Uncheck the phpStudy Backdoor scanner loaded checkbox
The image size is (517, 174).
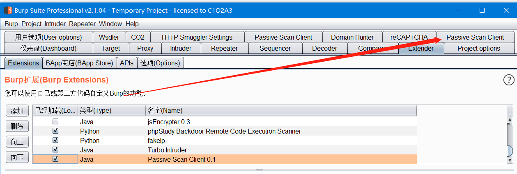click(55, 131)
